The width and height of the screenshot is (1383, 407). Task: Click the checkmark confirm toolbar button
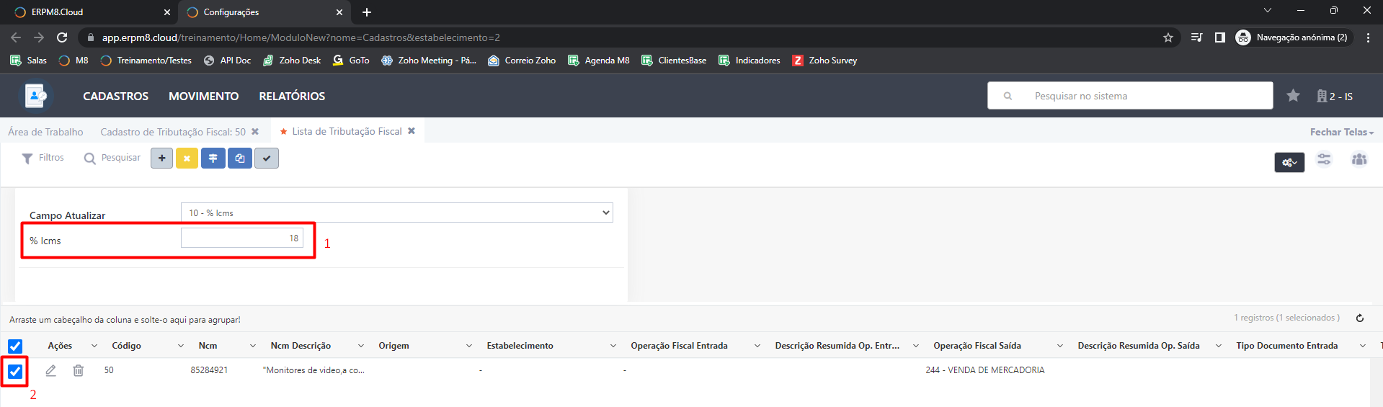pos(267,158)
